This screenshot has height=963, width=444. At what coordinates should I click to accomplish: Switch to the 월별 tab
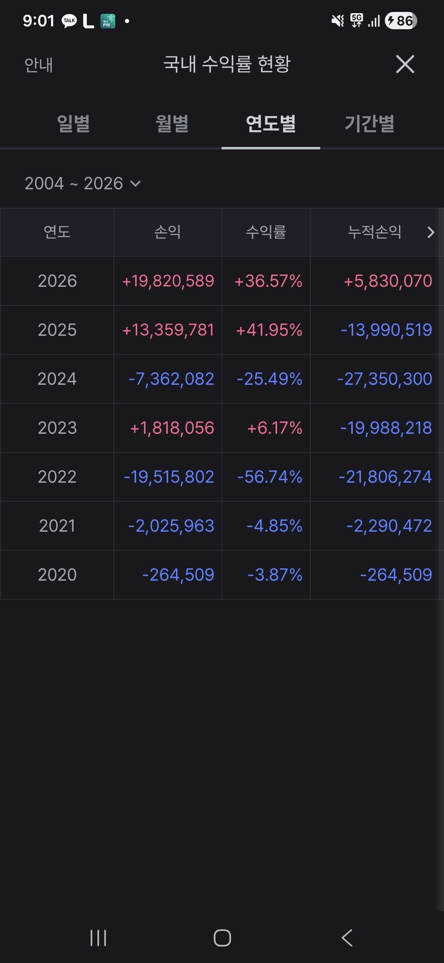pyautogui.click(x=172, y=123)
